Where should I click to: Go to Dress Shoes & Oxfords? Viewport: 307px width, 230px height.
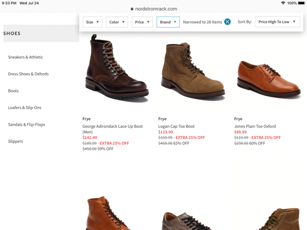click(x=28, y=74)
